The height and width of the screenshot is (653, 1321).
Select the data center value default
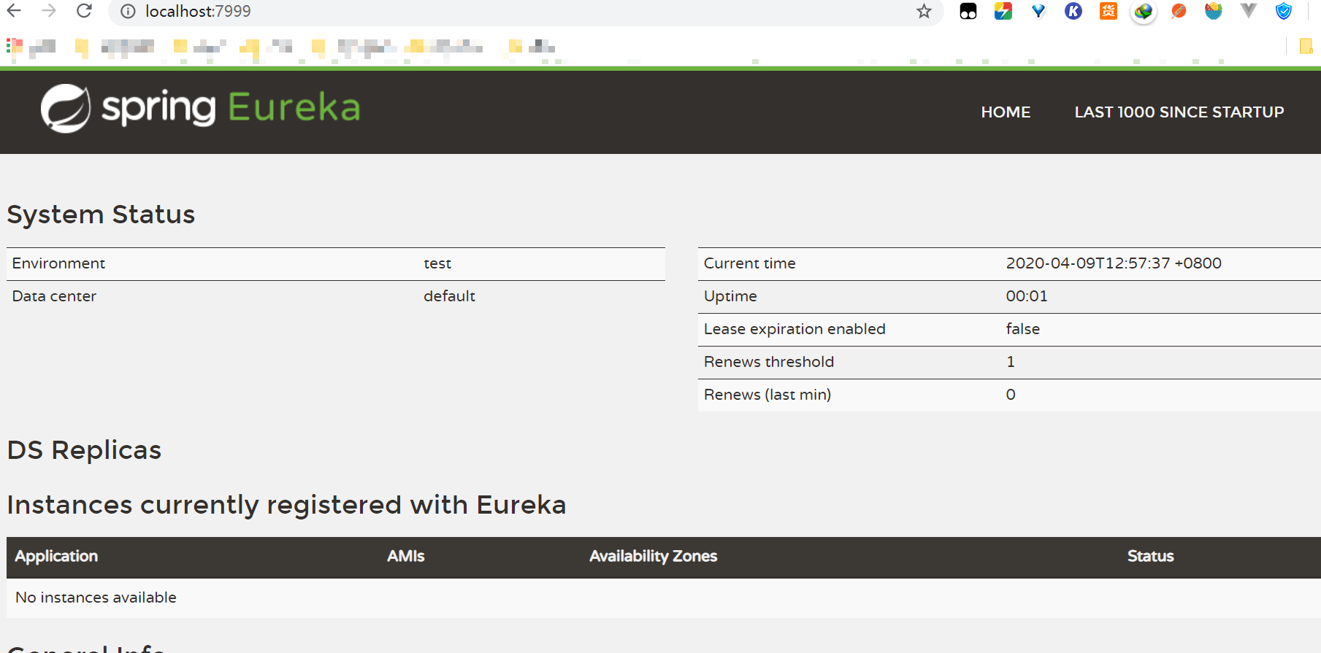point(449,296)
